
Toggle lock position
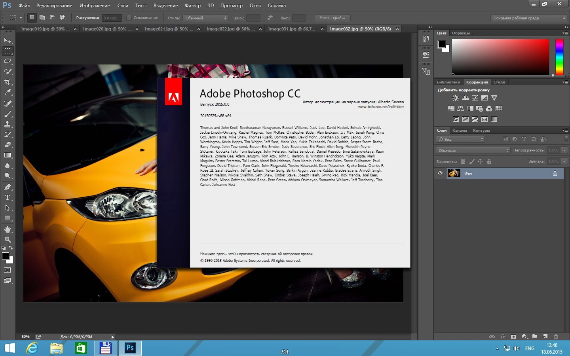tap(480, 161)
